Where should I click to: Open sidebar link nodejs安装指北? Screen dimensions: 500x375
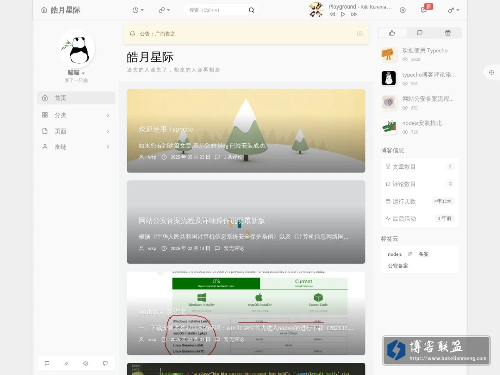click(422, 123)
